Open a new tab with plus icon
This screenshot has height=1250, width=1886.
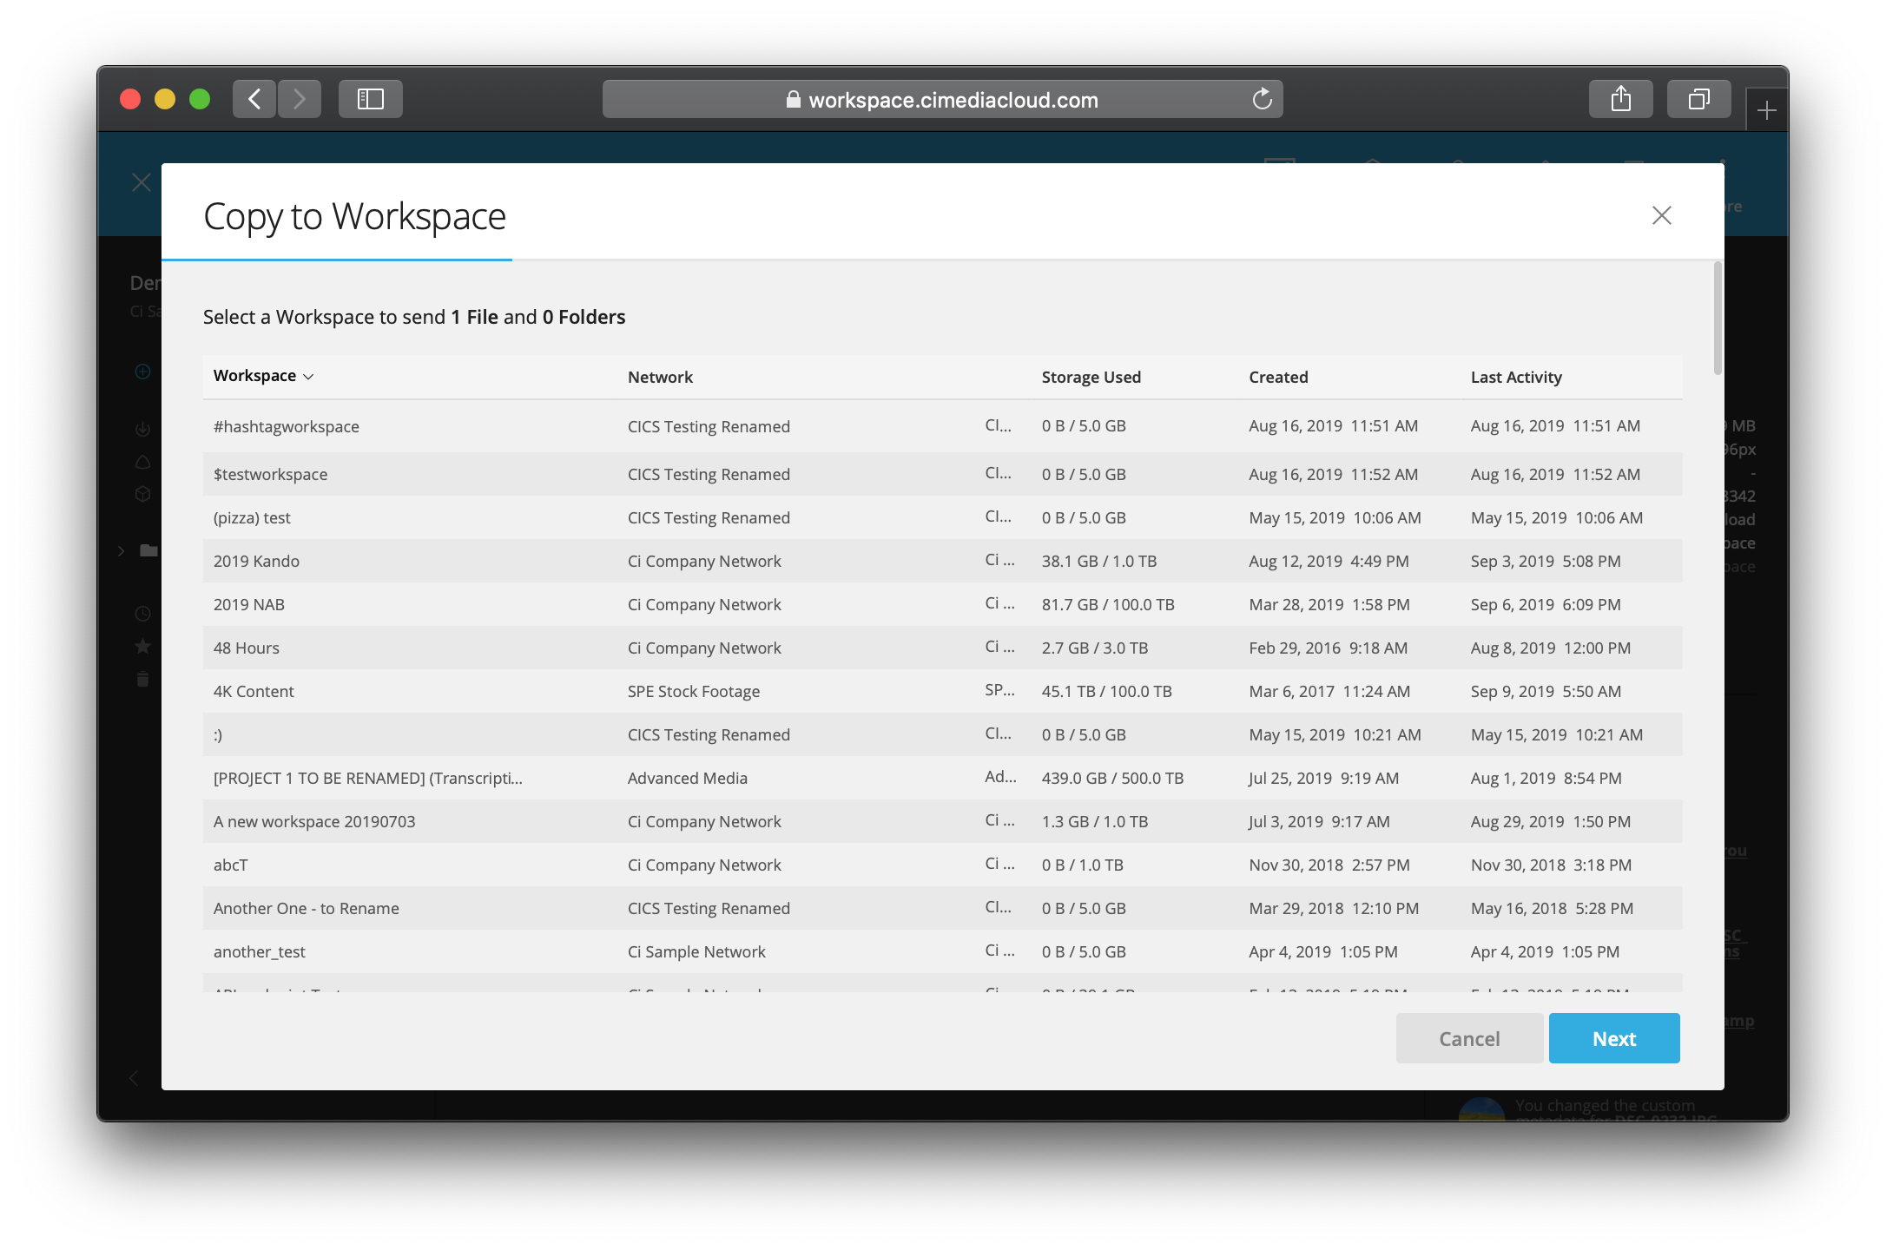(x=1766, y=110)
